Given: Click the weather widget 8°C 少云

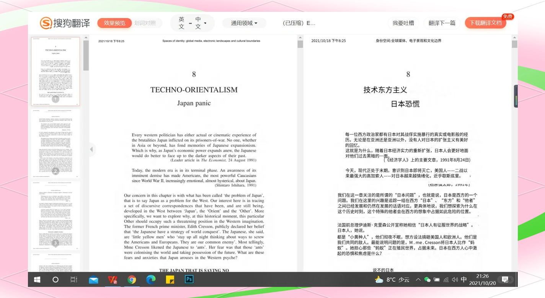Looking at the screenshot, I should [392, 280].
